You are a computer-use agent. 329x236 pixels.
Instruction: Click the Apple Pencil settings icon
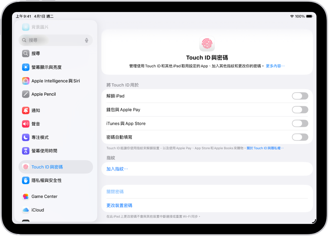26,94
